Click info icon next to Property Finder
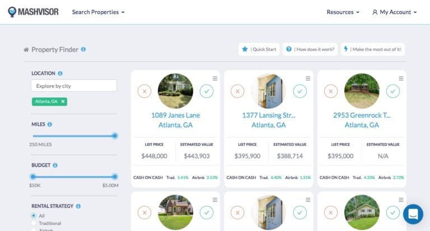Image resolution: width=430 pixels, height=231 pixels. point(83,49)
